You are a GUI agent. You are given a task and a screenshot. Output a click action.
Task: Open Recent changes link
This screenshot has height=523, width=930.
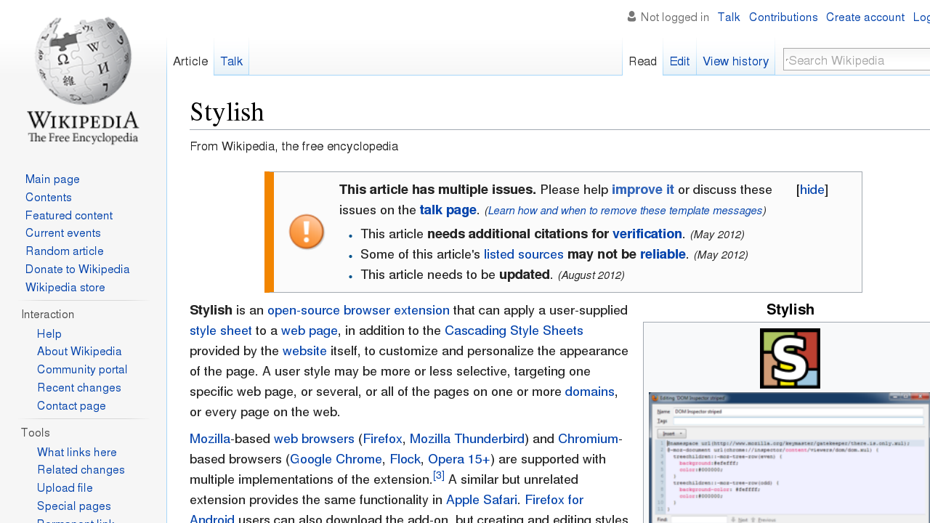(79, 388)
